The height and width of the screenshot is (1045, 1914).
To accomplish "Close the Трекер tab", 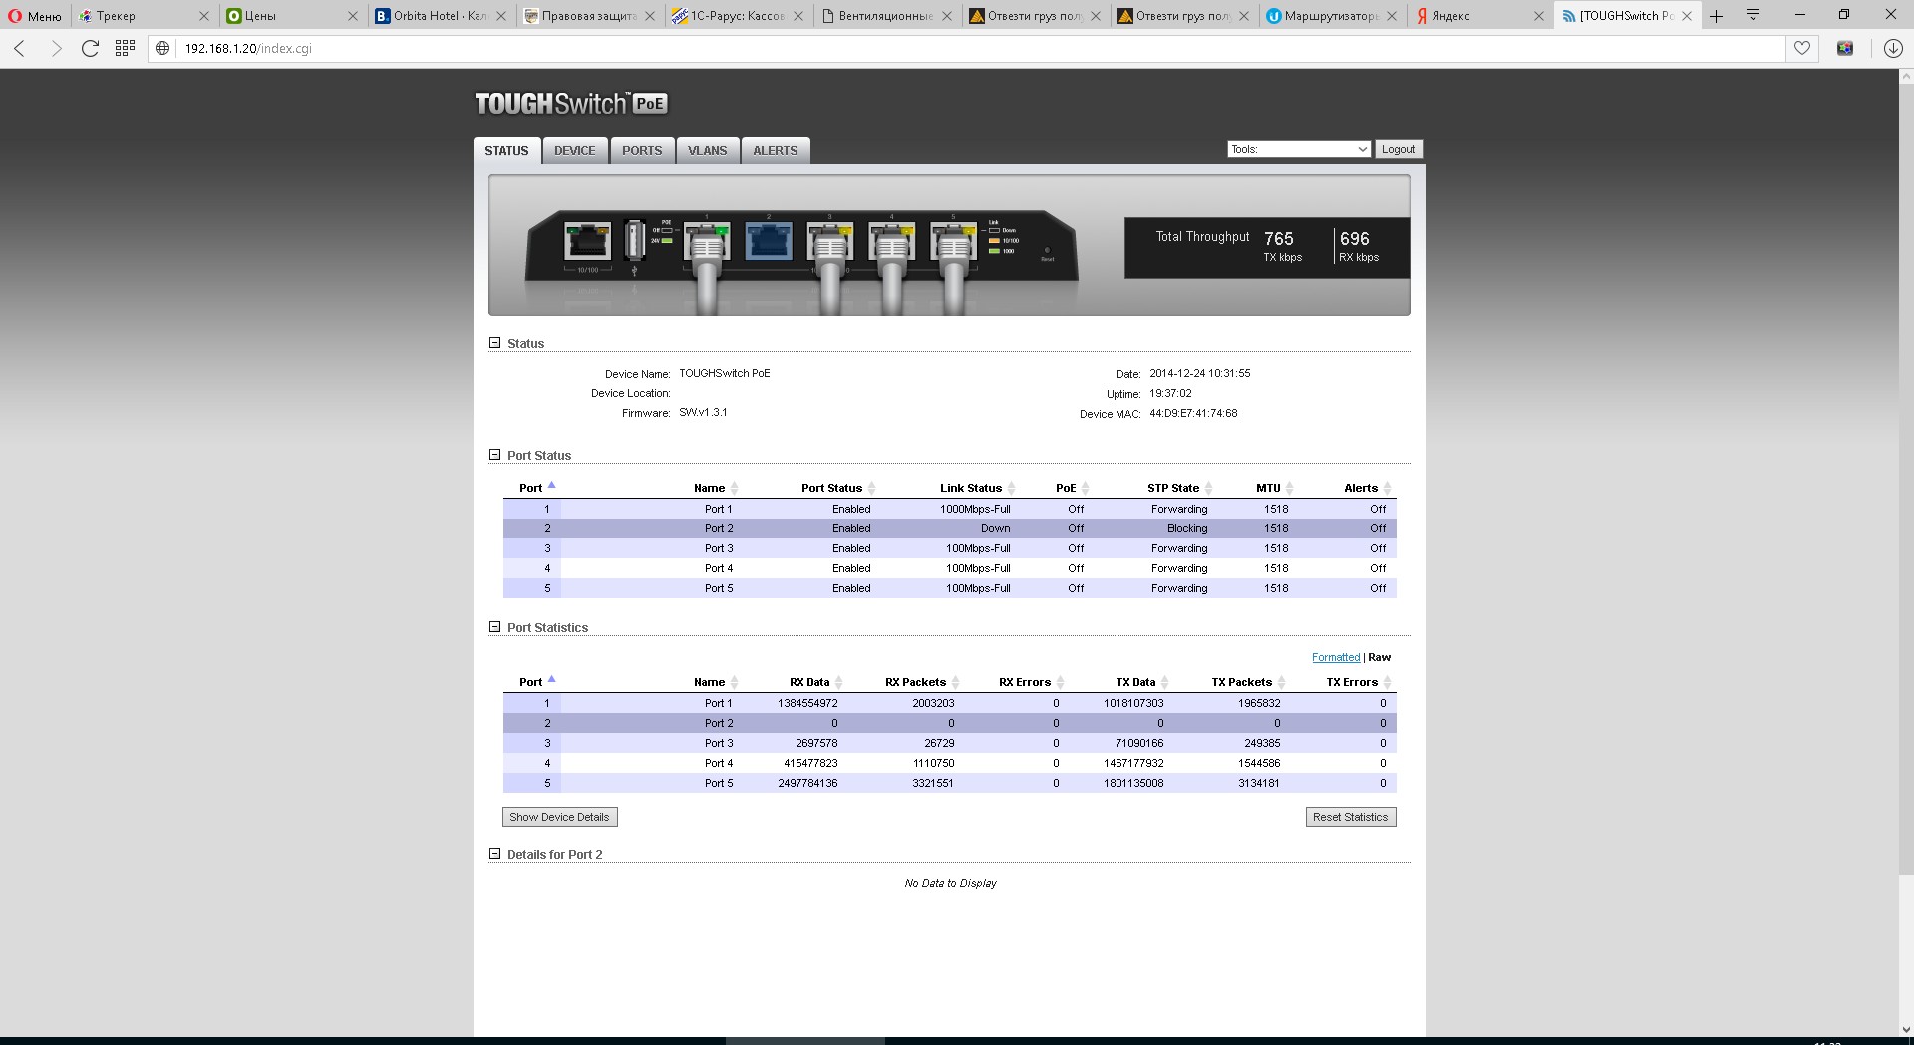I will (x=204, y=16).
